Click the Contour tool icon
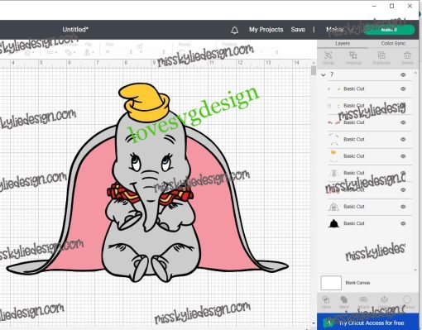Screen dimensions: 422x330 pyautogui.click(x=407, y=299)
